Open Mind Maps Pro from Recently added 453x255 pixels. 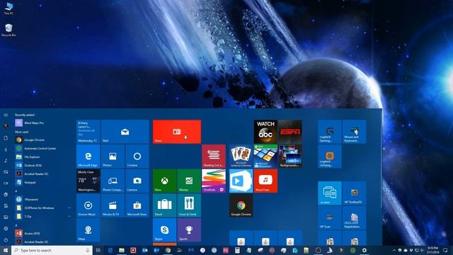click(42, 123)
